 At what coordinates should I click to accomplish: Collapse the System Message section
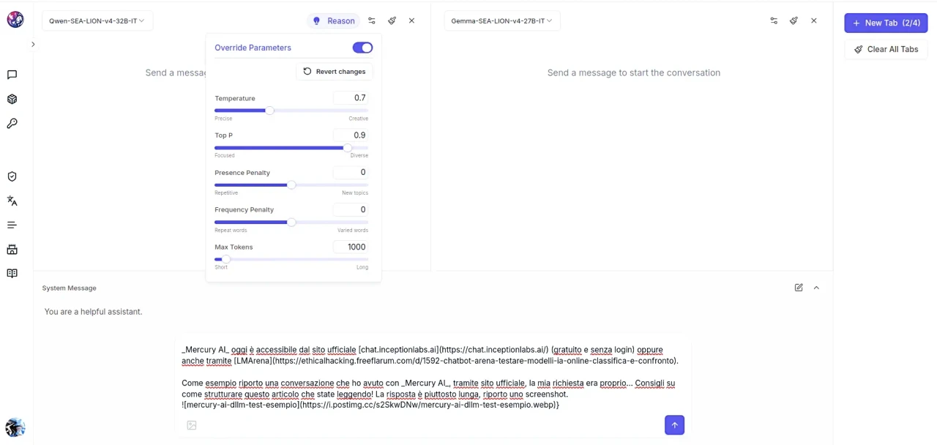(x=816, y=288)
